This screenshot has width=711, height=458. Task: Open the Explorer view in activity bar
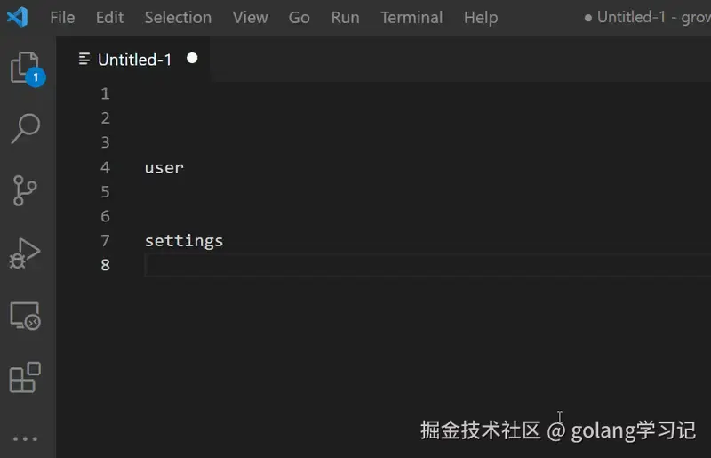tap(26, 68)
